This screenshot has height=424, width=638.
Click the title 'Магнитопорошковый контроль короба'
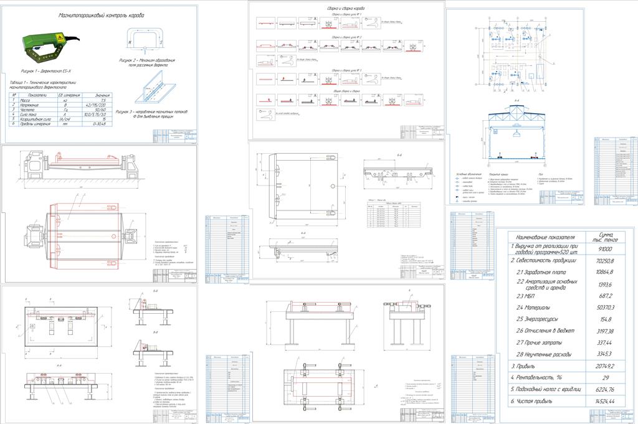pyautogui.click(x=101, y=16)
